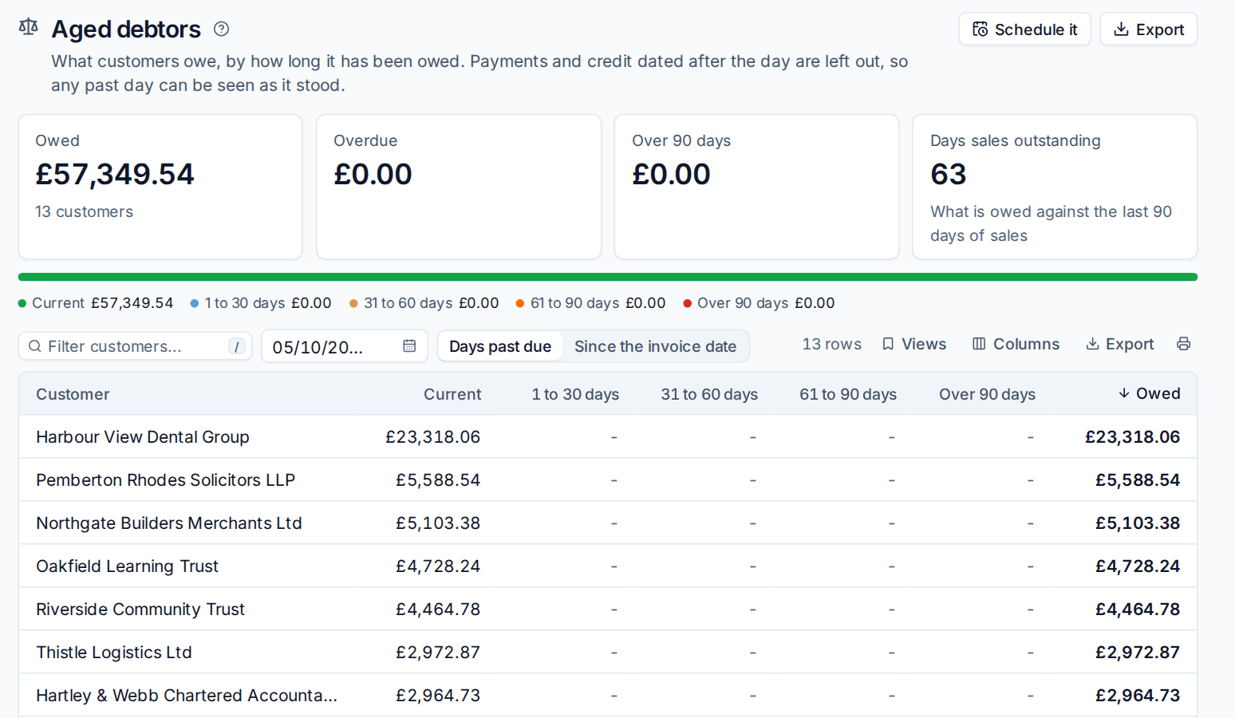Click the table toolbar Export button
This screenshot has height=718, width=1235.
tap(1120, 344)
